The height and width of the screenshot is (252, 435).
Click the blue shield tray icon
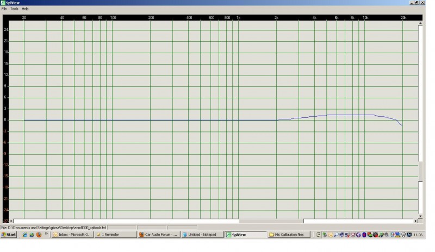[x=392, y=235]
